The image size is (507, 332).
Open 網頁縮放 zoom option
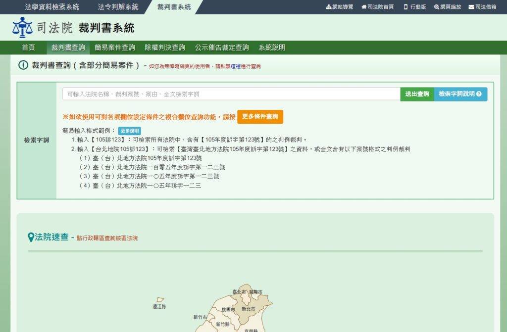[x=448, y=7]
